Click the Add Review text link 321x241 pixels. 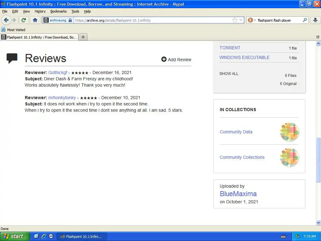(180, 60)
